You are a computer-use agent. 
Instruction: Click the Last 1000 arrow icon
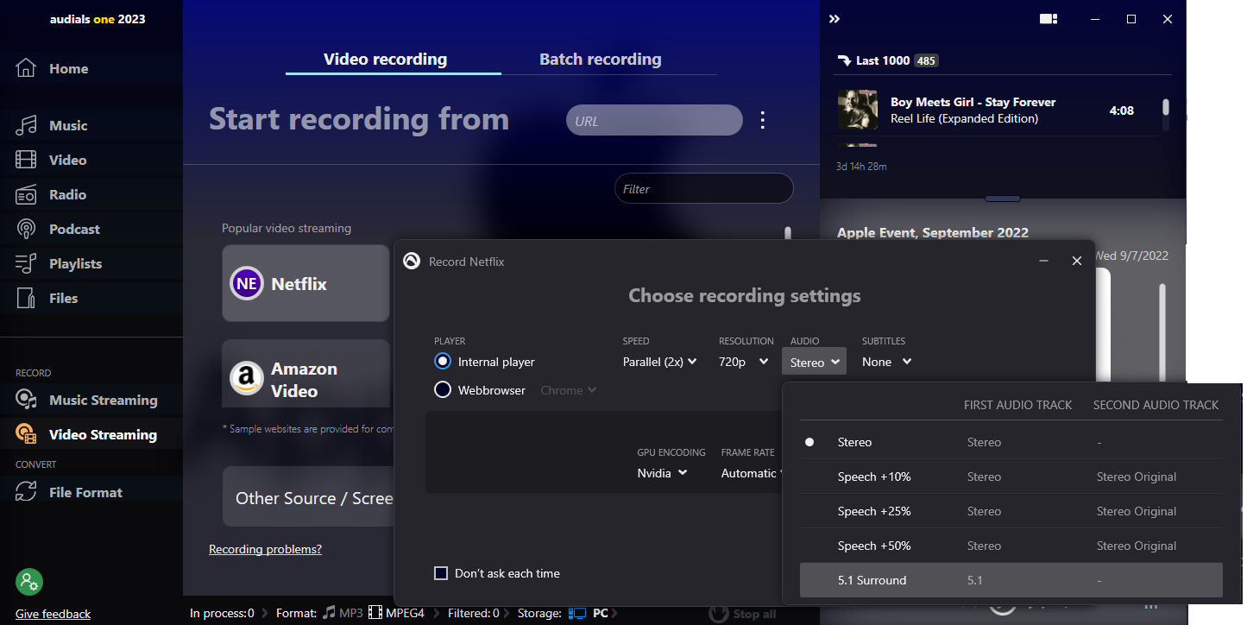pos(844,60)
